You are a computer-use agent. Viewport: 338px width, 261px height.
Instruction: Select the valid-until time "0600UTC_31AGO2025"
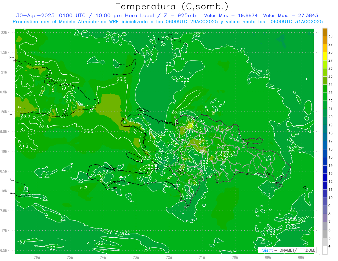click(297, 22)
